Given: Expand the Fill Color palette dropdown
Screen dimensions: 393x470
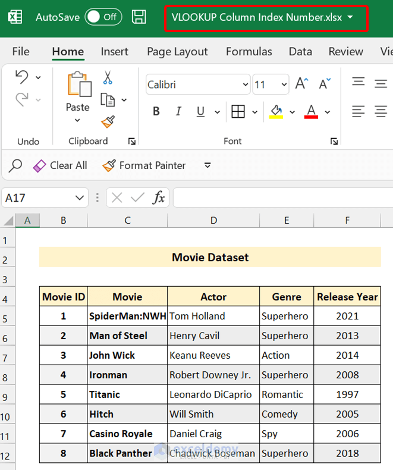Looking at the screenshot, I should pyautogui.click(x=292, y=112).
